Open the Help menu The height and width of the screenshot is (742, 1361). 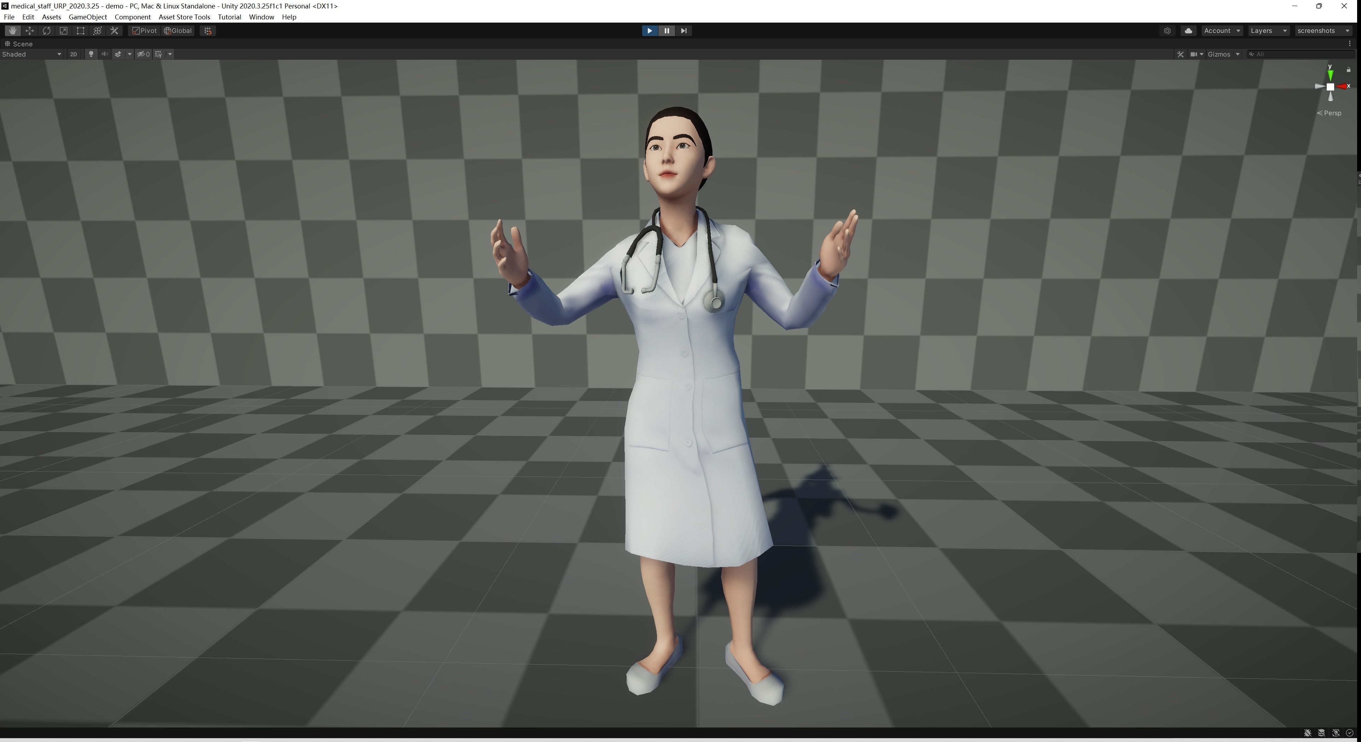click(x=289, y=17)
